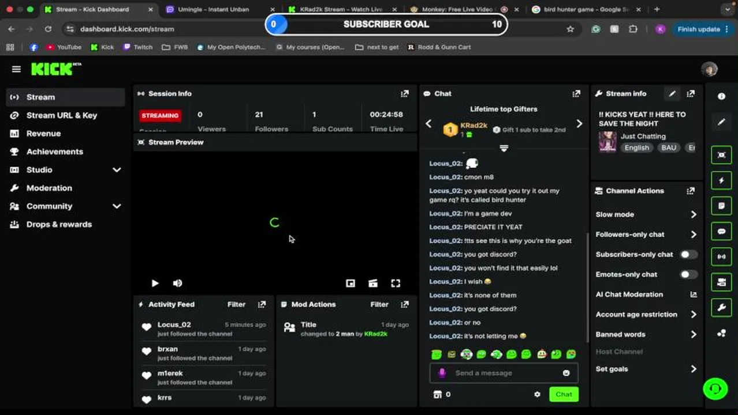Pop out the Session Info panel

click(x=405, y=93)
